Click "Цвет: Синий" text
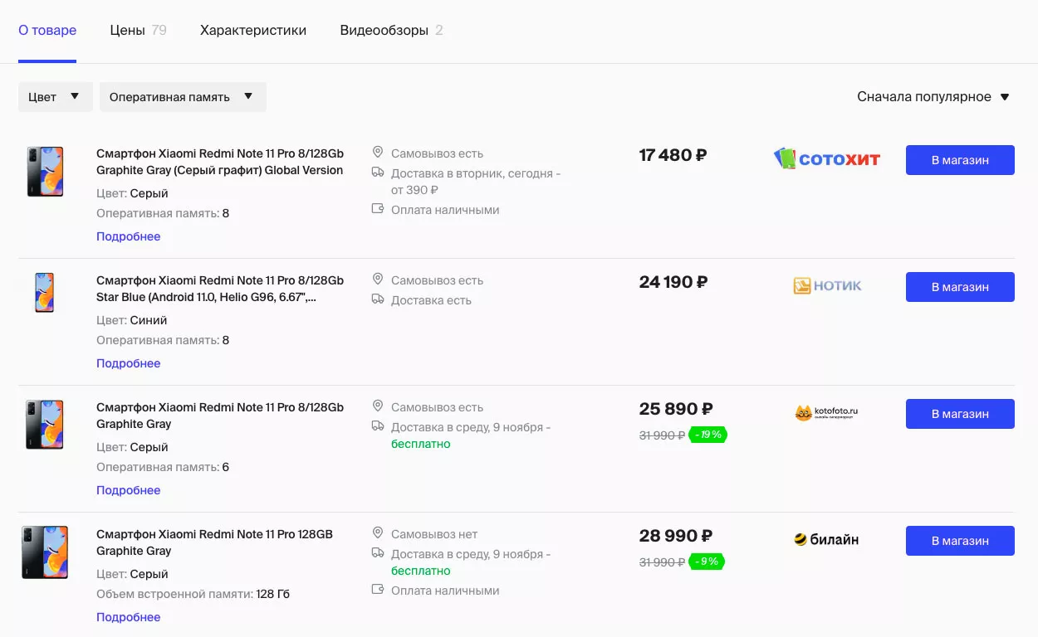1038x637 pixels. 132,320
